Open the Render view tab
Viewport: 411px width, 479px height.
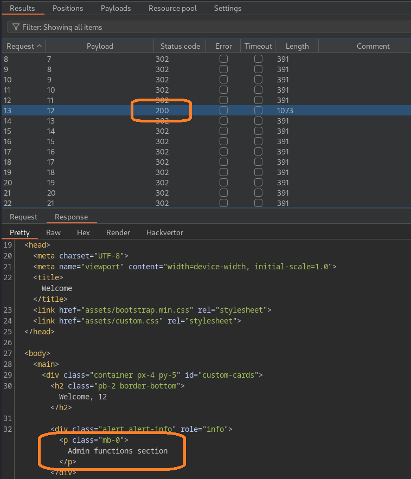click(x=118, y=232)
